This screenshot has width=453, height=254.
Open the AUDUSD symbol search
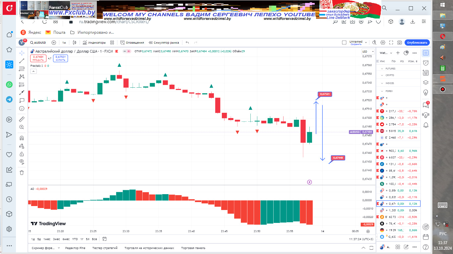click(38, 43)
